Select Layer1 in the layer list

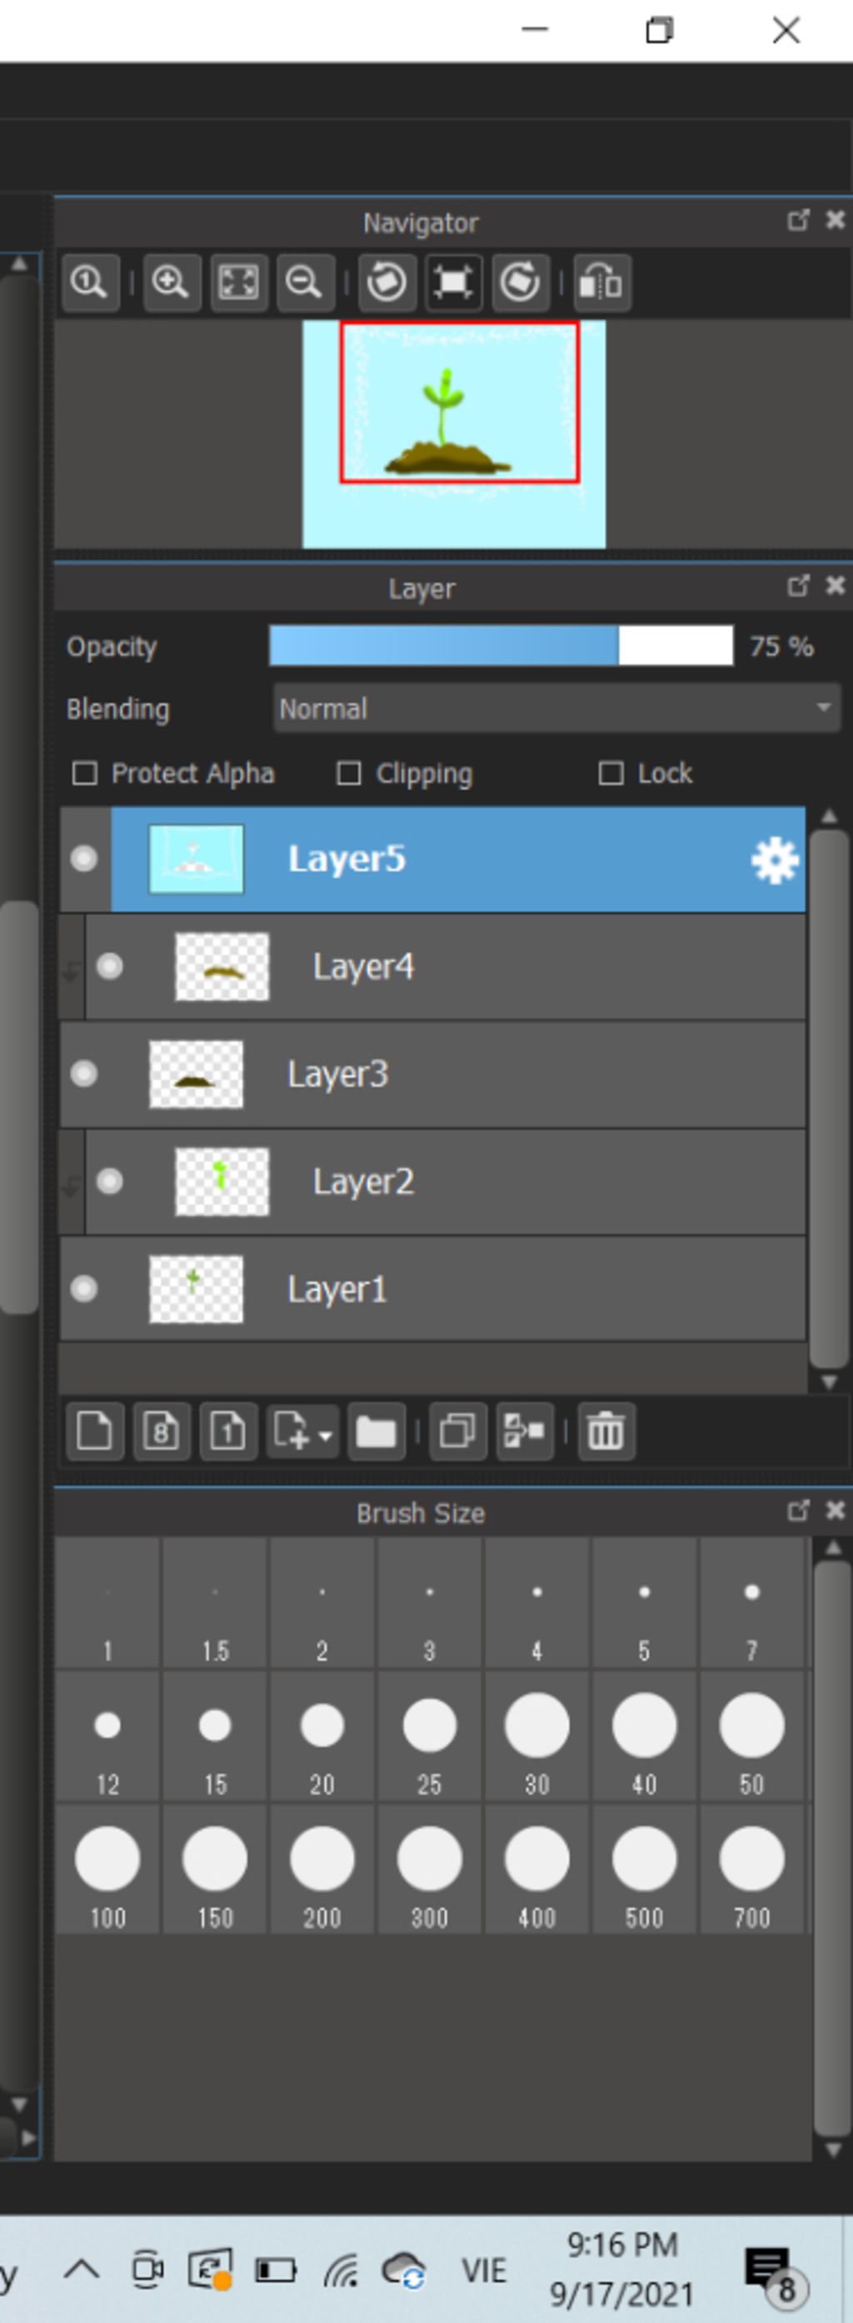(433, 1289)
